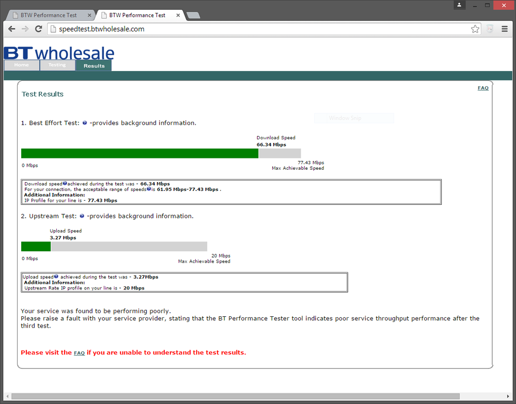This screenshot has height=404, width=516.
Task: Switch to the first BTW Performance Test tab
Action: 49,15
